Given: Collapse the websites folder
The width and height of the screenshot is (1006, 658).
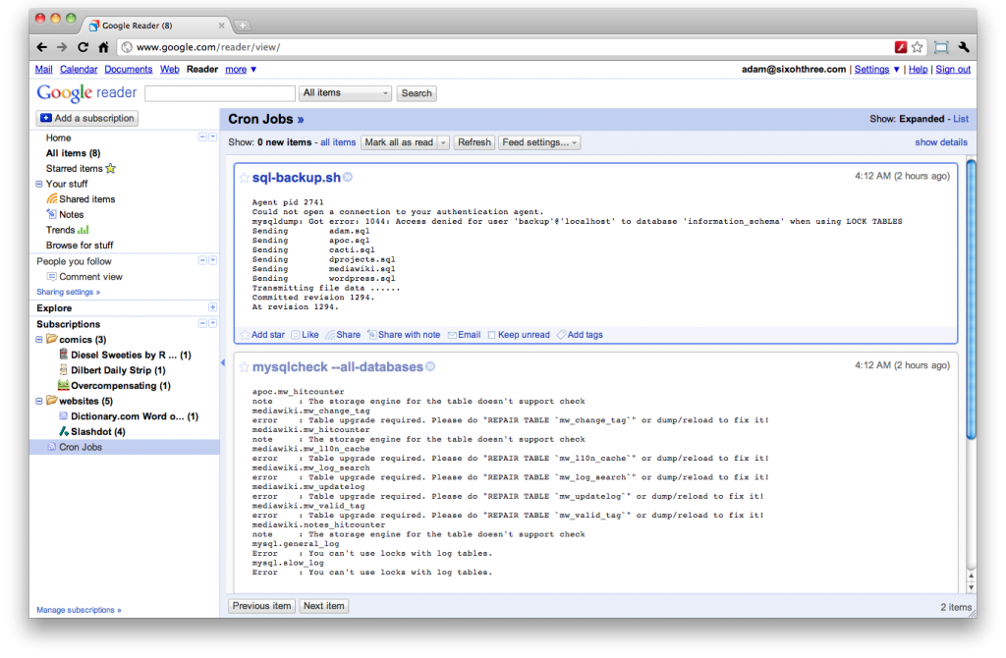Looking at the screenshot, I should click(39, 401).
